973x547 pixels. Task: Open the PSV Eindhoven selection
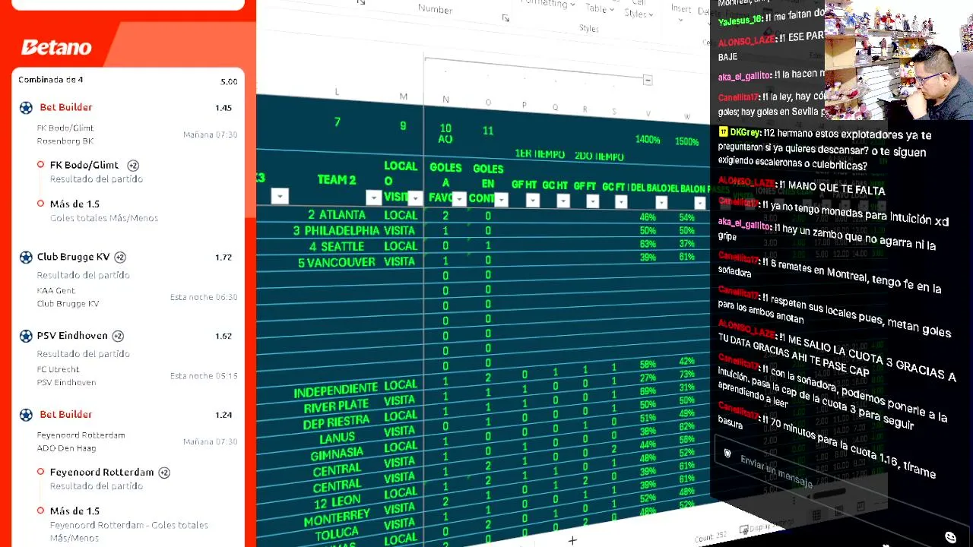(x=72, y=336)
